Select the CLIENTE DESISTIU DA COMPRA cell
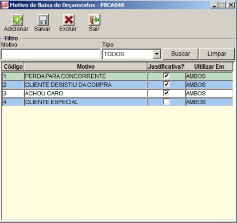 pyautogui.click(x=85, y=85)
